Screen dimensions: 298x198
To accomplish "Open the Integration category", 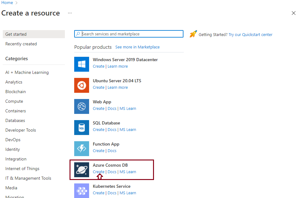I will point(16,159).
